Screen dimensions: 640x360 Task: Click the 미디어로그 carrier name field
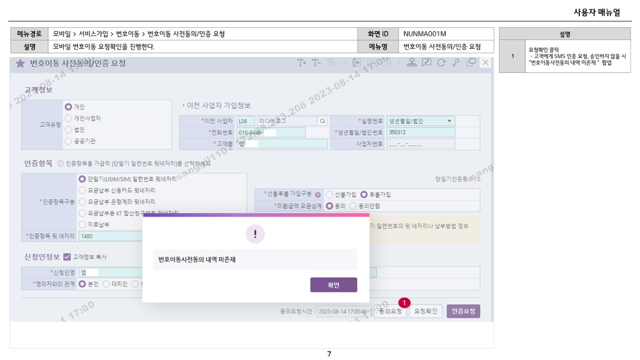click(x=287, y=121)
